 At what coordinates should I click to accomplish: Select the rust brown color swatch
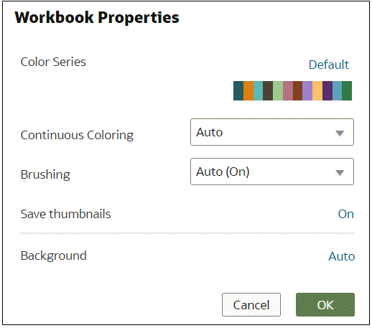point(297,90)
